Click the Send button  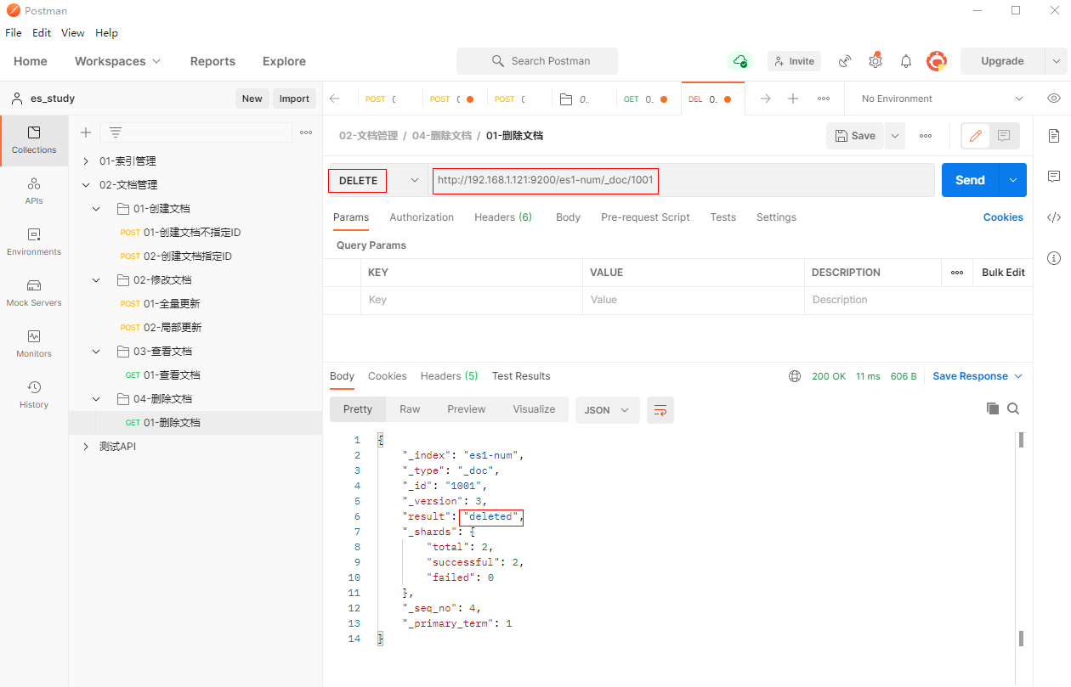tap(970, 180)
